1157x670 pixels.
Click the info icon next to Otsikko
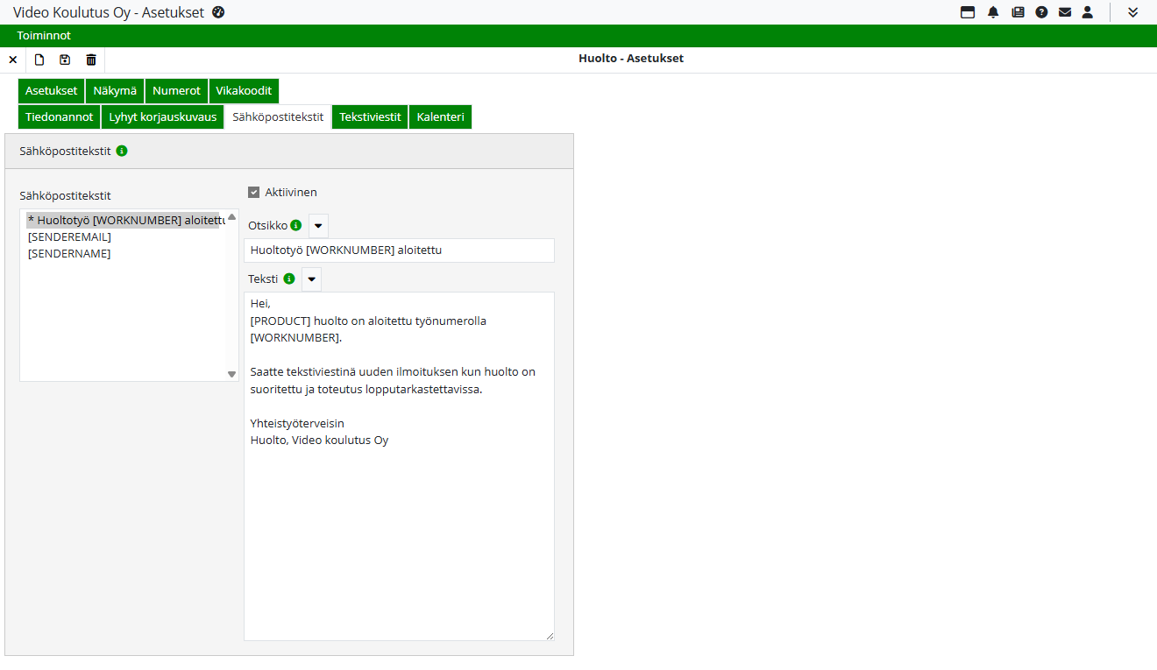coord(296,225)
